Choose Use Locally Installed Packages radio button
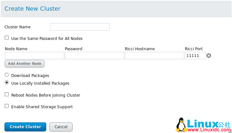The width and height of the screenshot is (232, 133). coord(7,83)
